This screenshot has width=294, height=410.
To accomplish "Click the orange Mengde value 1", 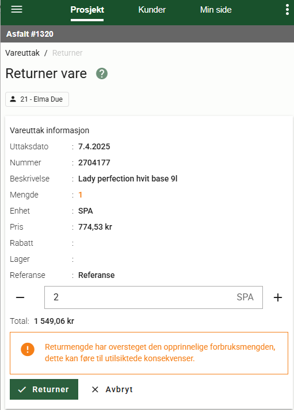I will click(x=81, y=195).
